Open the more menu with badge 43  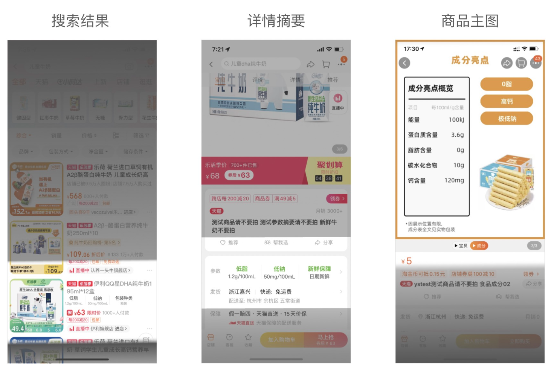[536, 62]
